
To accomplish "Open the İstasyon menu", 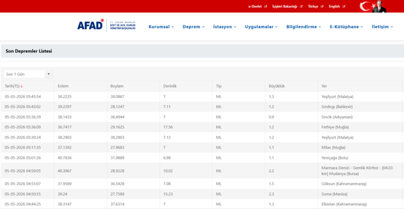I will point(225,26).
